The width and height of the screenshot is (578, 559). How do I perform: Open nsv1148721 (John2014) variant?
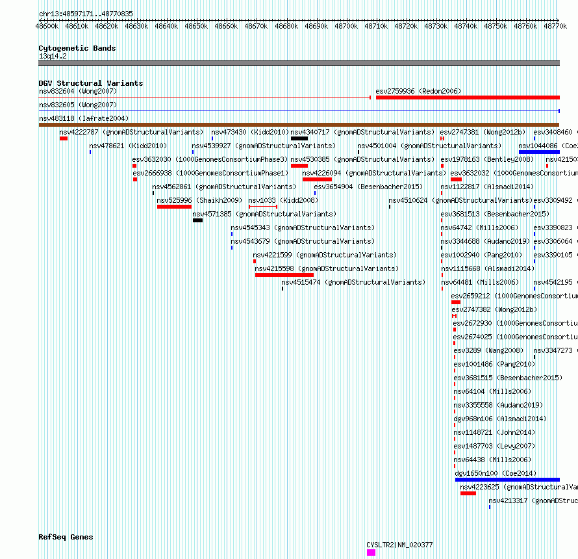[494, 432]
